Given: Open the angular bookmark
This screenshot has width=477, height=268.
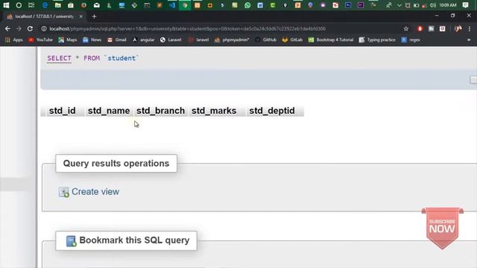Looking at the screenshot, I should (x=143, y=39).
